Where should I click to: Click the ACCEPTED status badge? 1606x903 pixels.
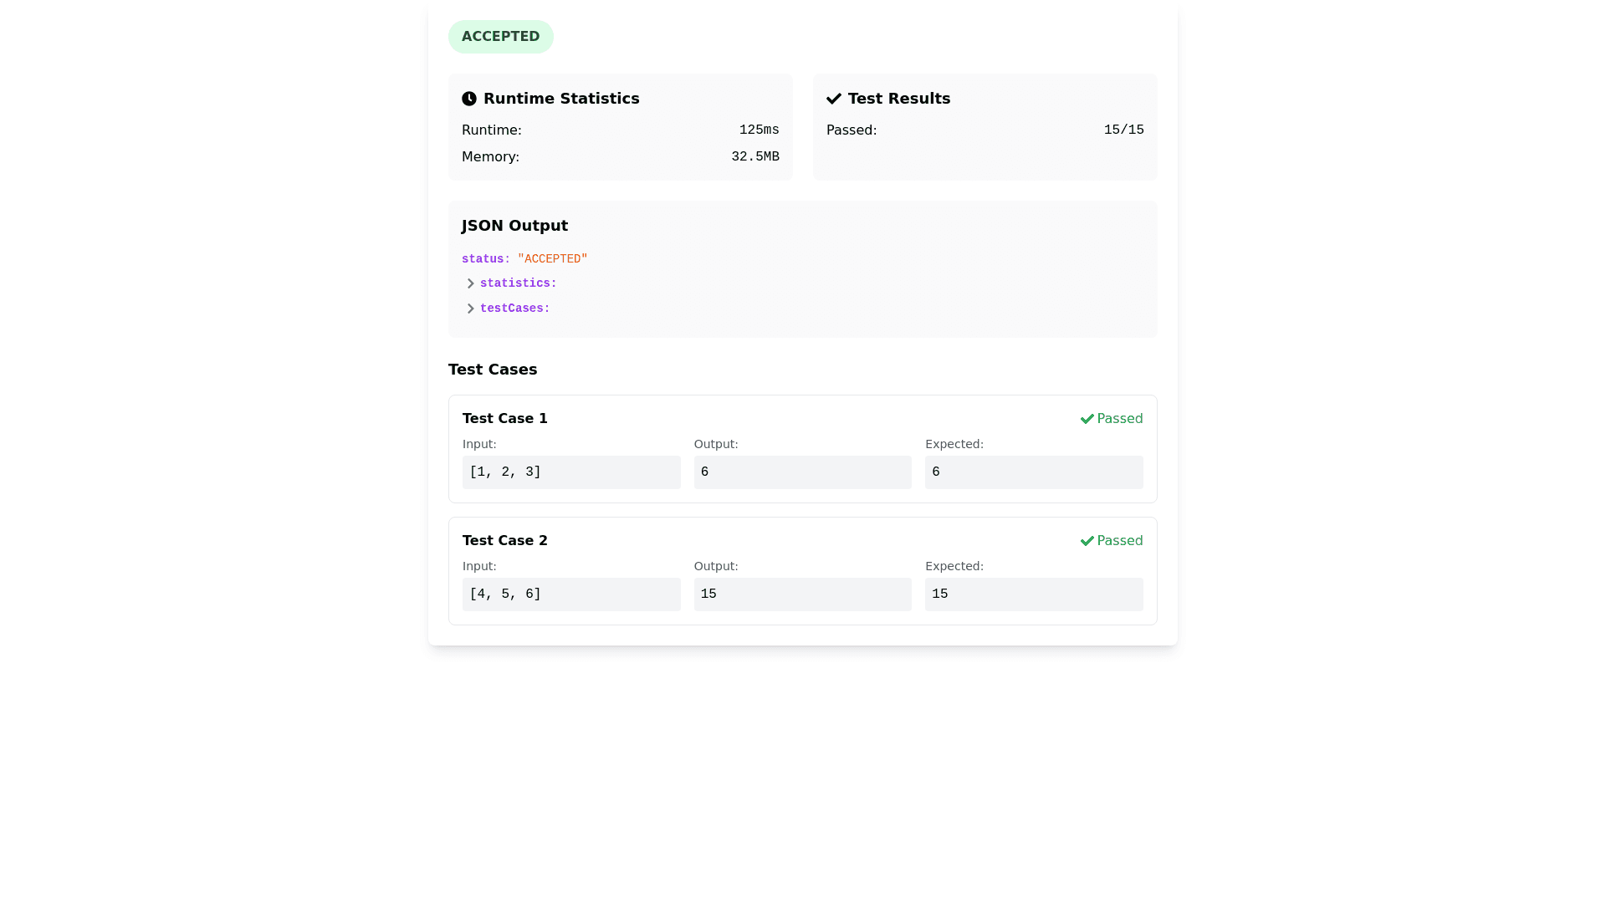coord(500,37)
